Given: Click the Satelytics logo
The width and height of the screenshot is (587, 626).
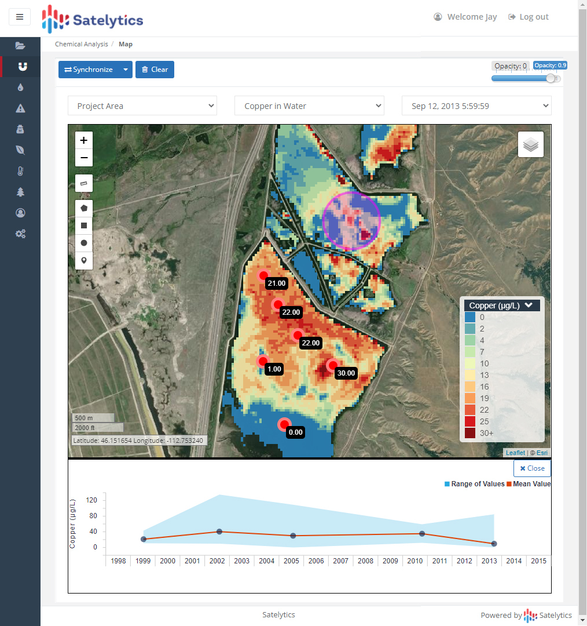Looking at the screenshot, I should click(93, 19).
